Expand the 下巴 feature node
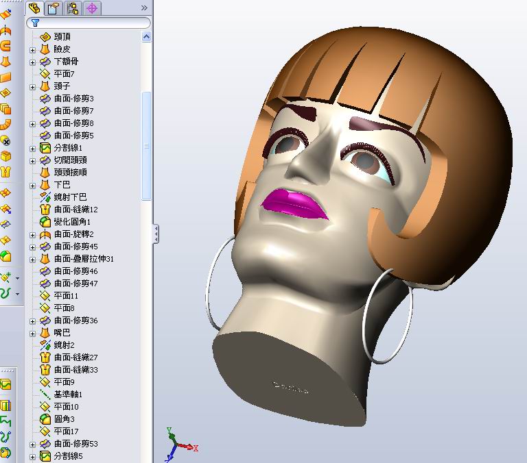Viewport: 527px width, 463px height. pos(33,186)
